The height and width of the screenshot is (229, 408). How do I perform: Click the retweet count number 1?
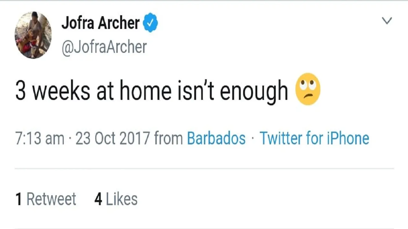(x=19, y=199)
